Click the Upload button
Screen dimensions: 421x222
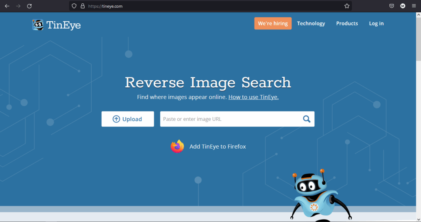click(x=128, y=119)
